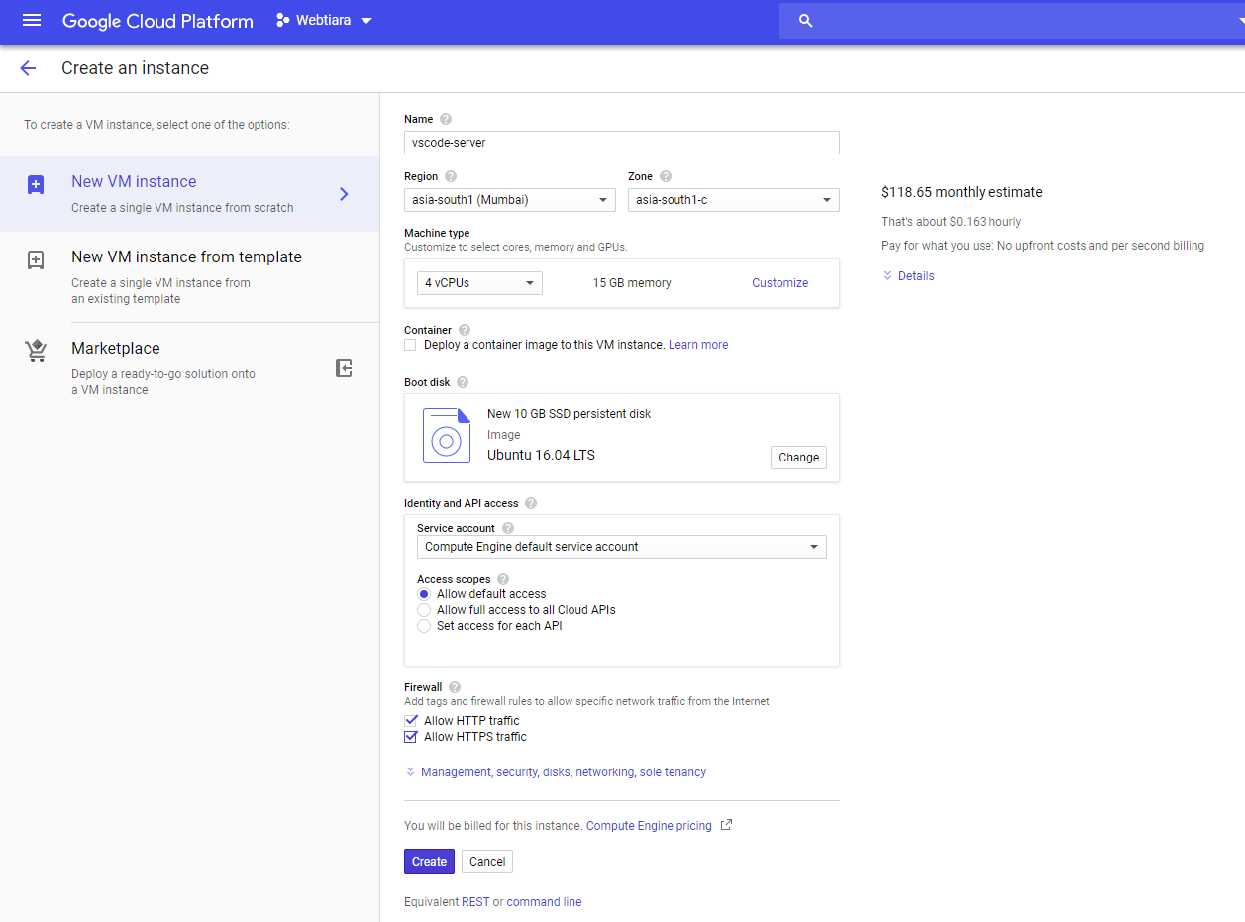Click the Name field containing vscode-server
The width and height of the screenshot is (1245, 922).
622,143
